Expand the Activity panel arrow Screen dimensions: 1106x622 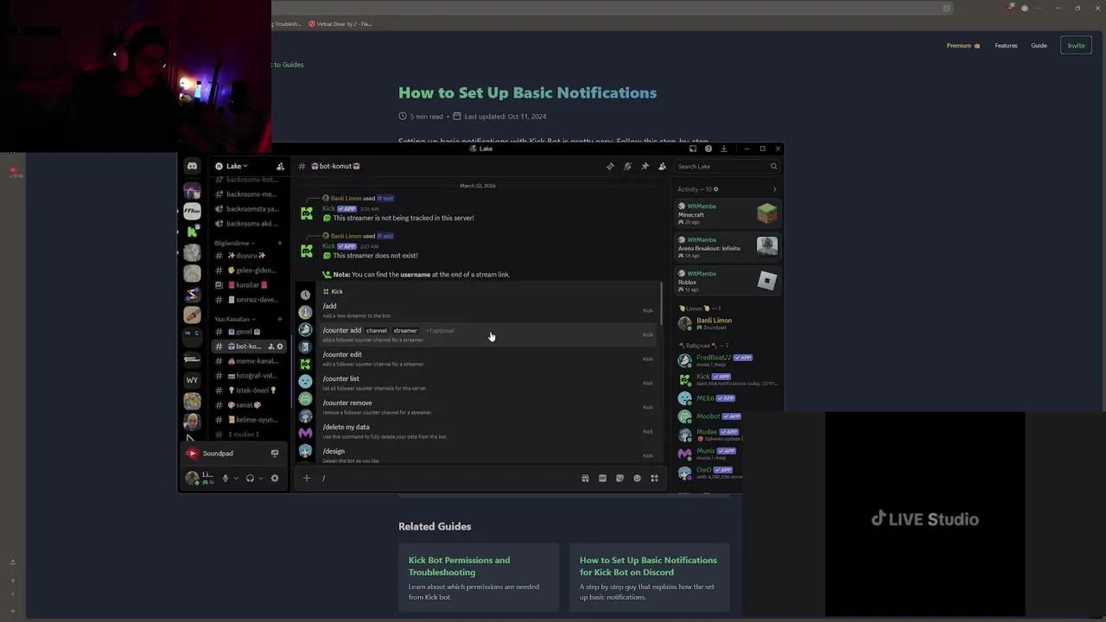click(774, 189)
